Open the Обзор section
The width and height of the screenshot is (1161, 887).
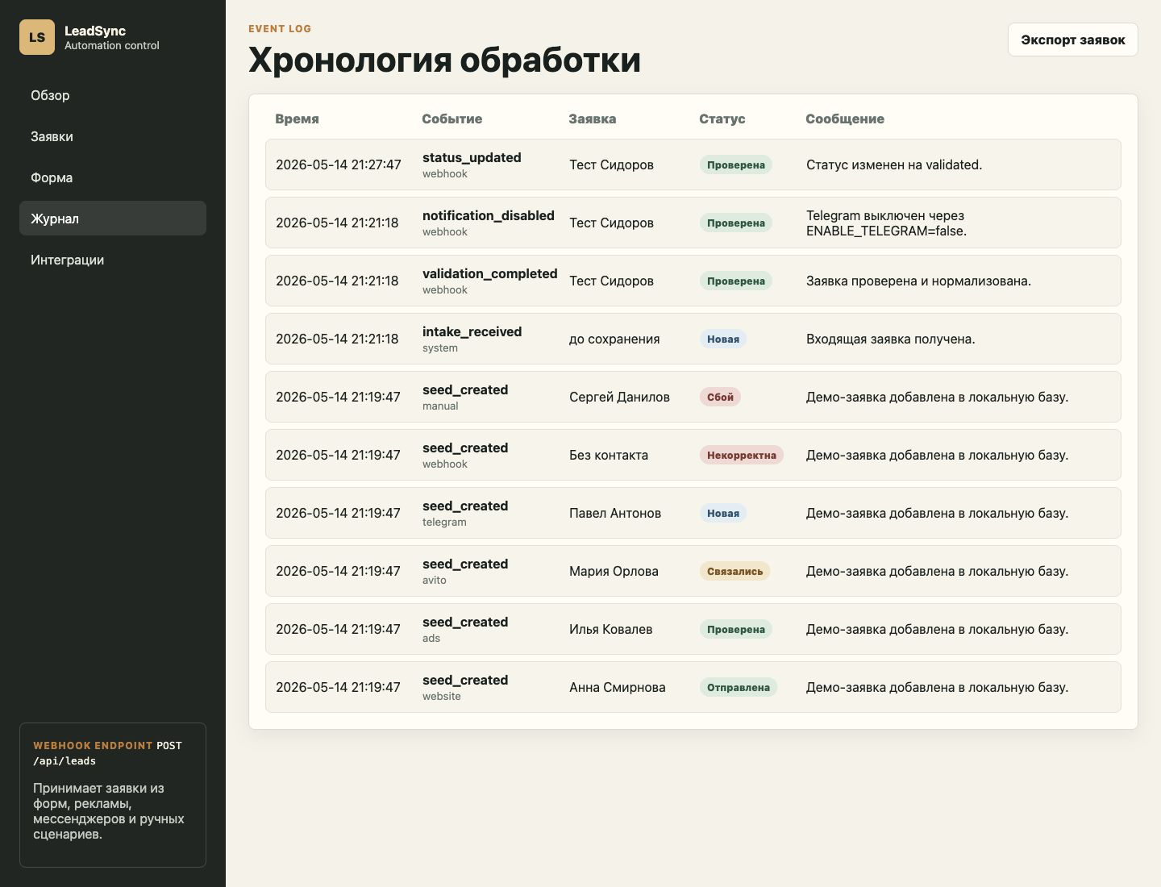[x=113, y=95]
